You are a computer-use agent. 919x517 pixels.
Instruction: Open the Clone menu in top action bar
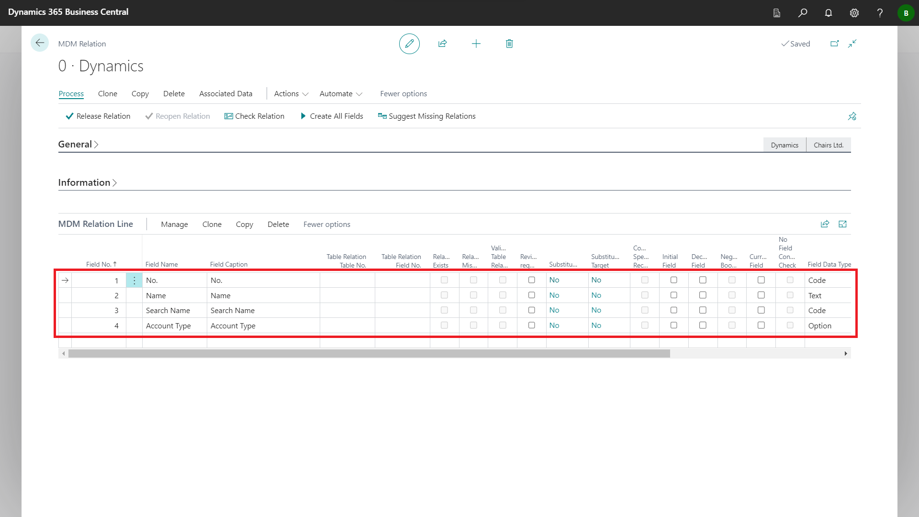108,94
